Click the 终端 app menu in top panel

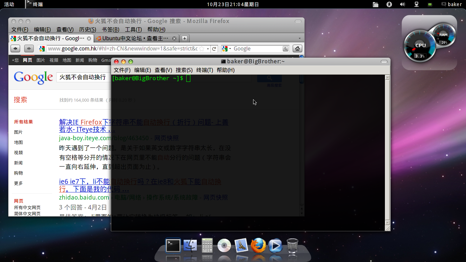pos(35,4)
